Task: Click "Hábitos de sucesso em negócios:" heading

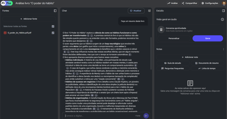Action: (80, 82)
